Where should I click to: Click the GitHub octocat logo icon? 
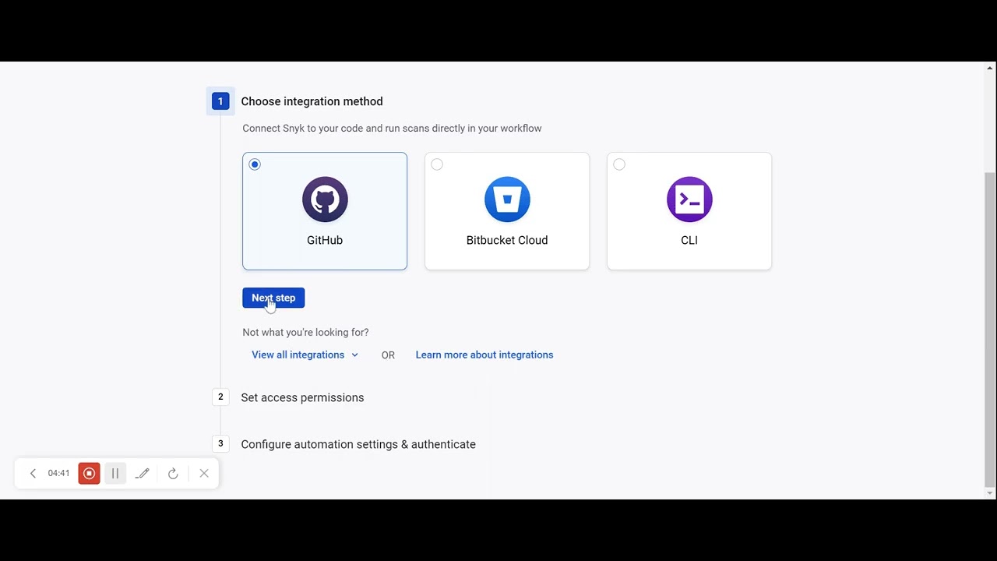pyautogui.click(x=325, y=199)
